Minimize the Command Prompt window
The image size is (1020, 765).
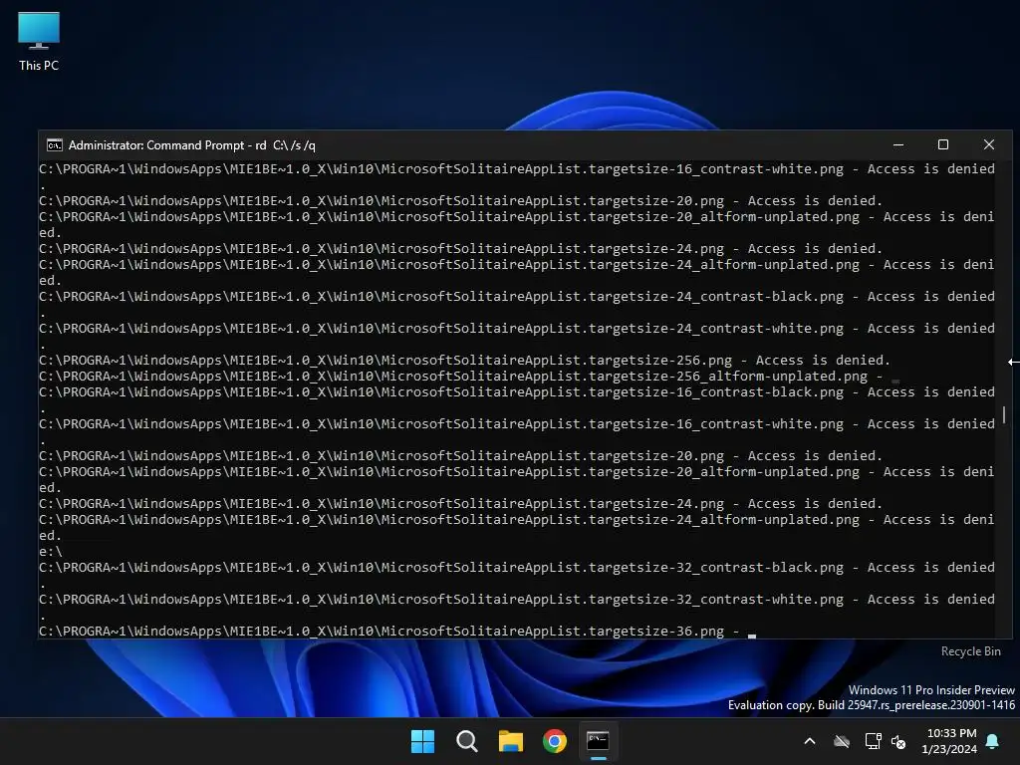[x=898, y=145]
